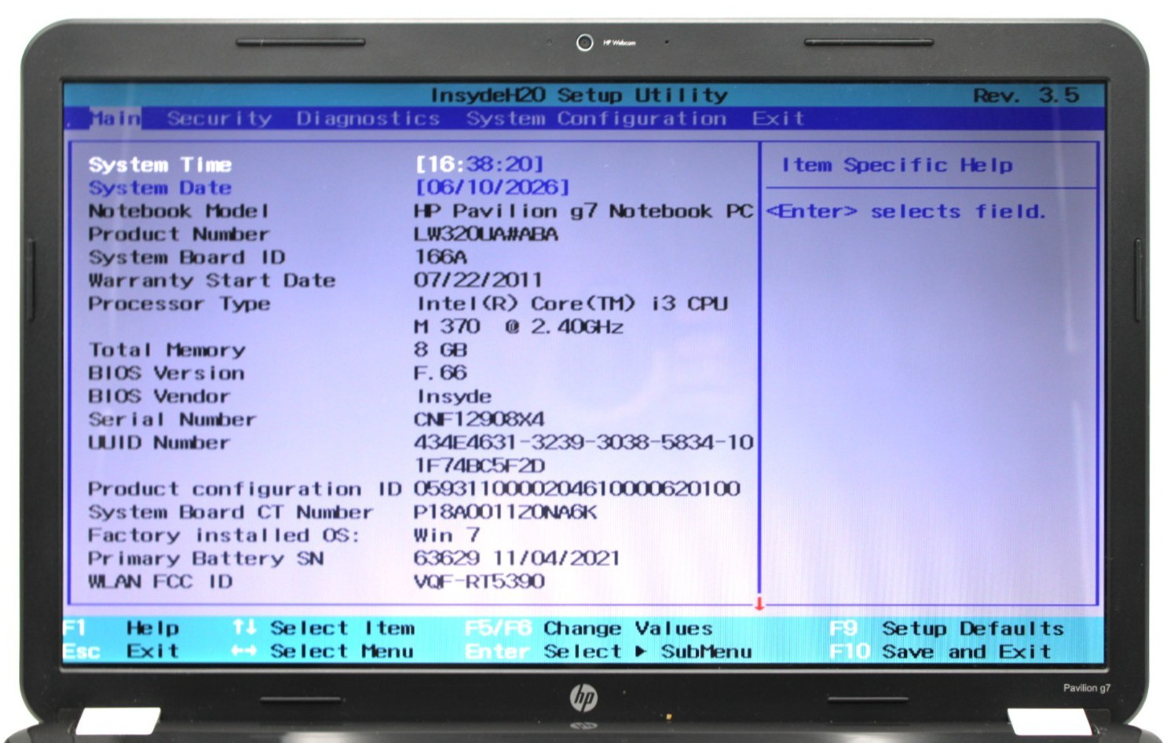This screenshot has width=1163, height=743.
Task: Select the Exit menu tab
Action: click(778, 118)
